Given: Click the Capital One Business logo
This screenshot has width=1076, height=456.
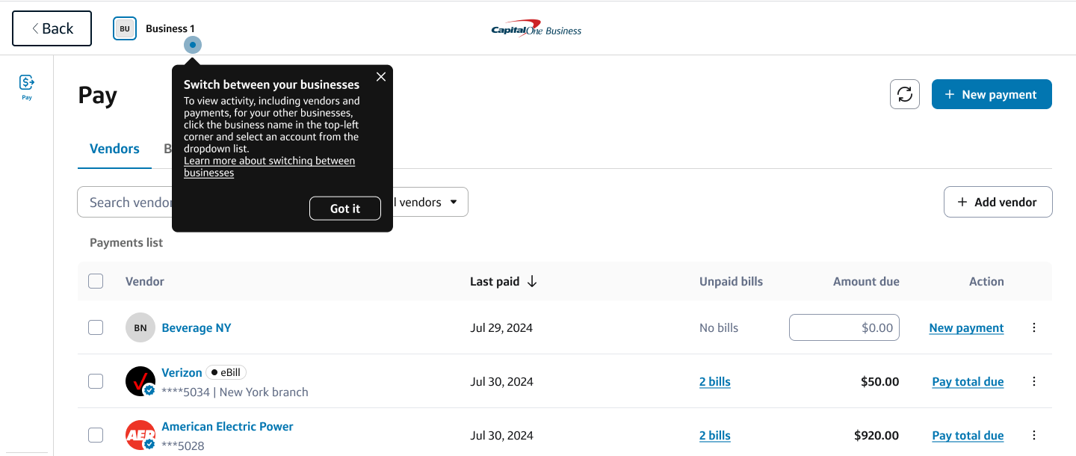Looking at the screenshot, I should coord(536,30).
